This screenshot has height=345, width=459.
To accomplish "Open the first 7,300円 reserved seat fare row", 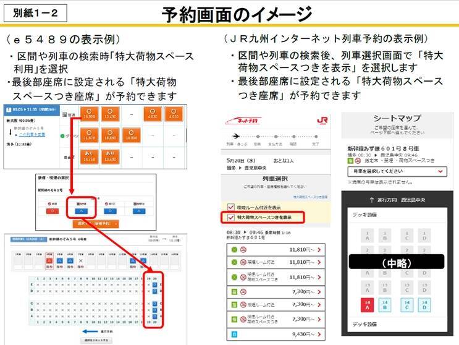I will [276, 292].
